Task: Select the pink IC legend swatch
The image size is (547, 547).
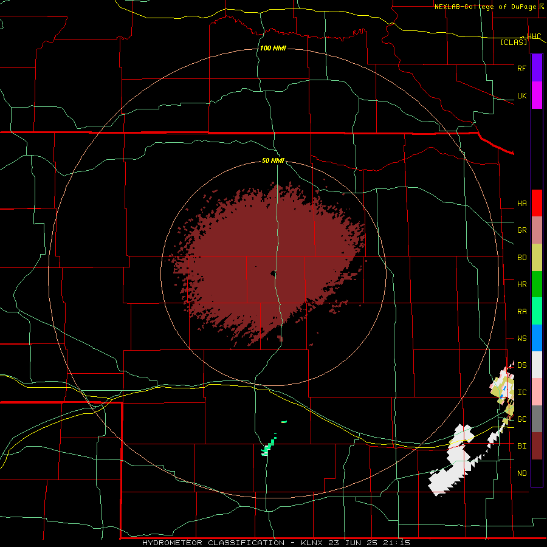Action: click(537, 392)
